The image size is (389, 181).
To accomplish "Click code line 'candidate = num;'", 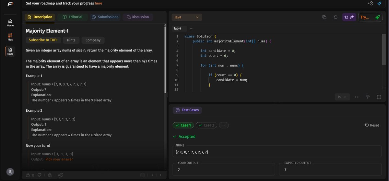I will point(232,80).
